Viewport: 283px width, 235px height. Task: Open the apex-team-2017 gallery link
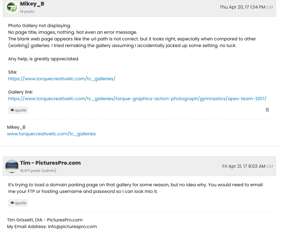(x=137, y=99)
